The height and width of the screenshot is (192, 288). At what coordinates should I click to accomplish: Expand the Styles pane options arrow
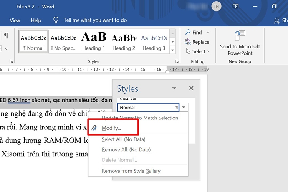click(x=174, y=88)
